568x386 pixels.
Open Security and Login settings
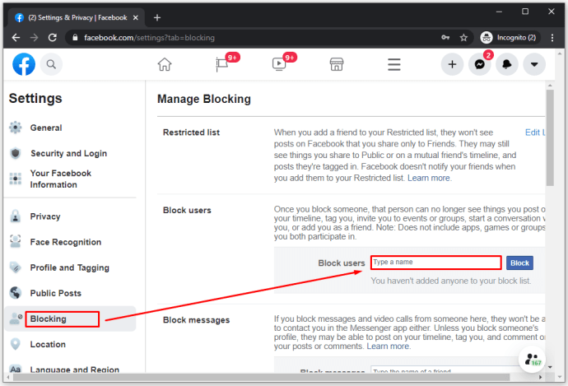pos(69,154)
